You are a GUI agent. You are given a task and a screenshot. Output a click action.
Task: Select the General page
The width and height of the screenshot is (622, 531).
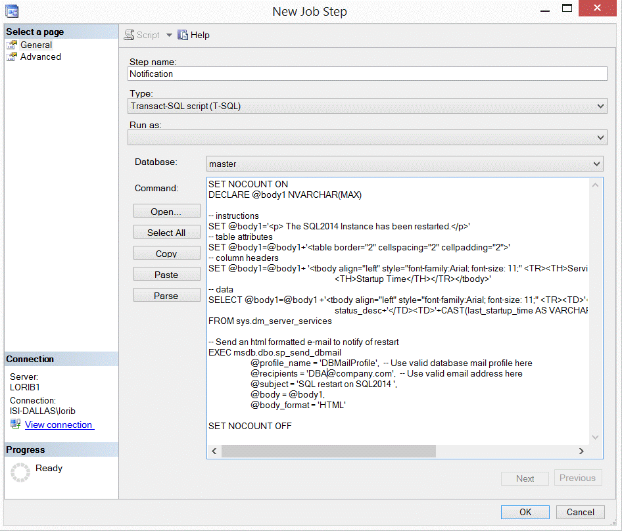click(36, 45)
